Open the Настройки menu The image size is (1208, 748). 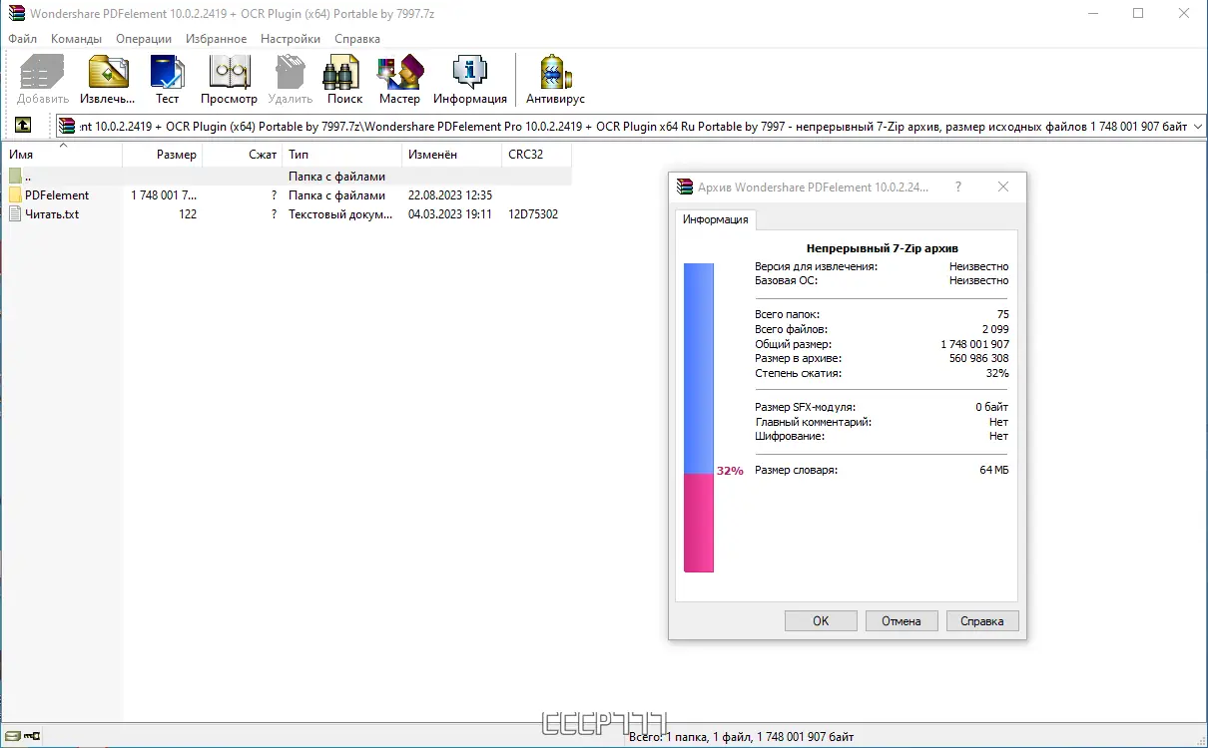[x=290, y=38]
